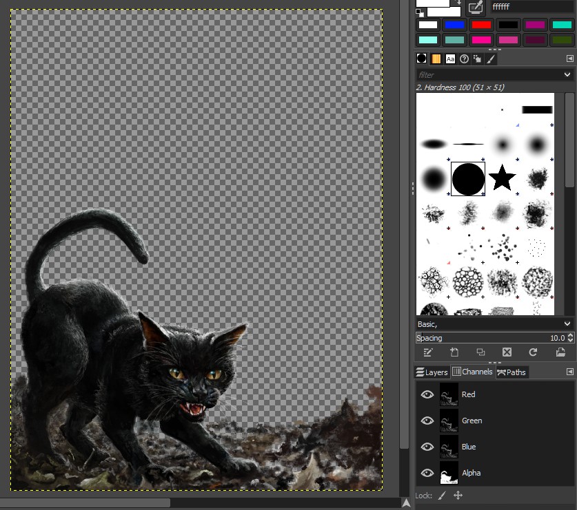577x510 pixels.
Task: Click the hex color input field
Action: click(x=531, y=8)
